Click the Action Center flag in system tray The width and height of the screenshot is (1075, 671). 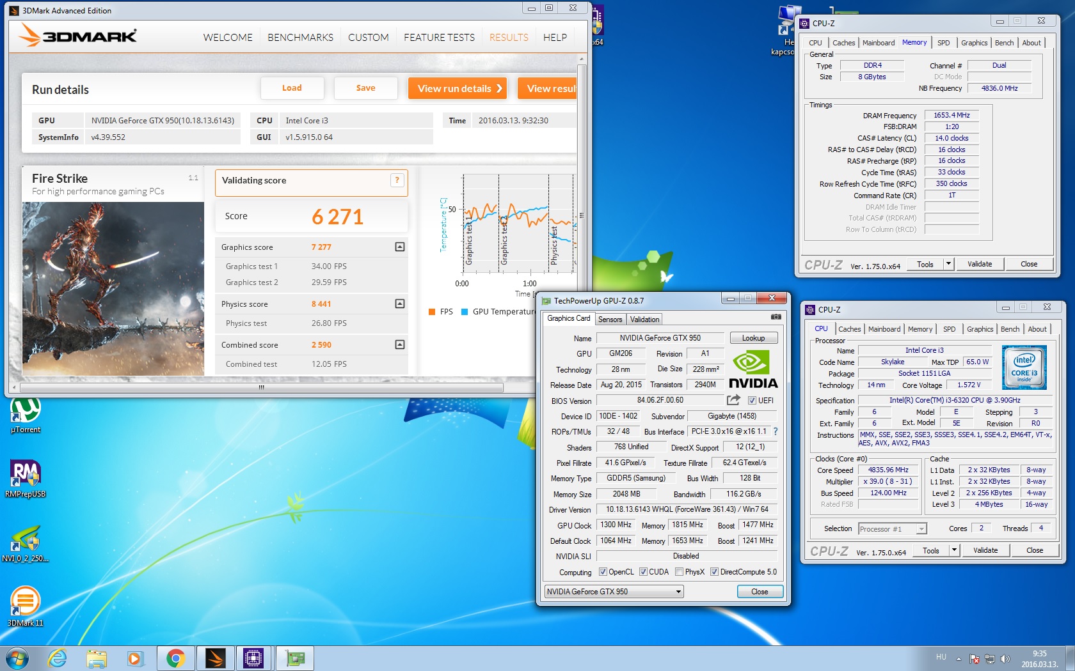pyautogui.click(x=975, y=659)
